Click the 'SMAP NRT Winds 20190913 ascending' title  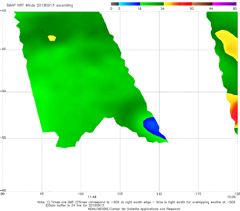click(x=40, y=5)
